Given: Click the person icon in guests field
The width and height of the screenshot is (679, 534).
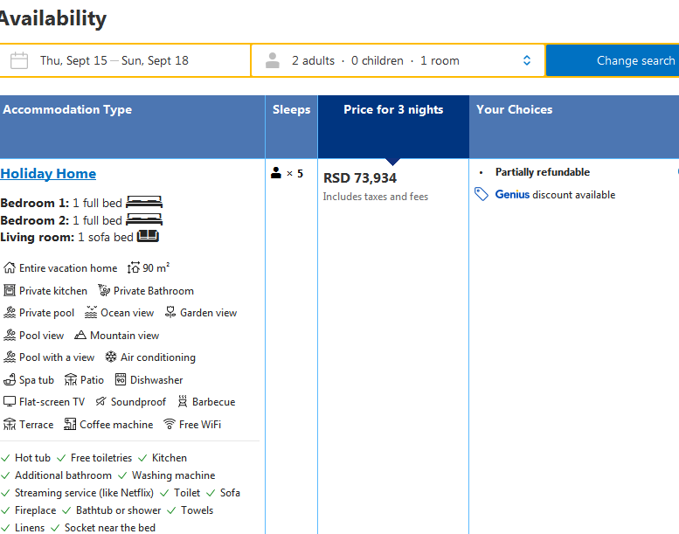Looking at the screenshot, I should tap(273, 60).
